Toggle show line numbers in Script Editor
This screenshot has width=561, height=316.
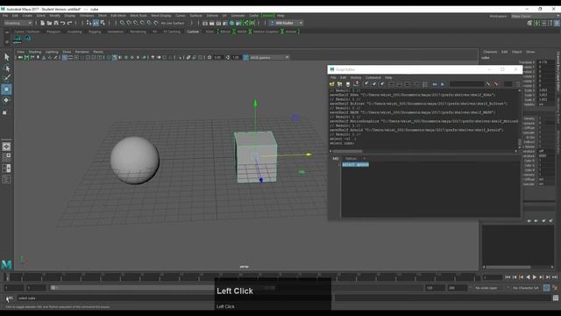click(425, 84)
